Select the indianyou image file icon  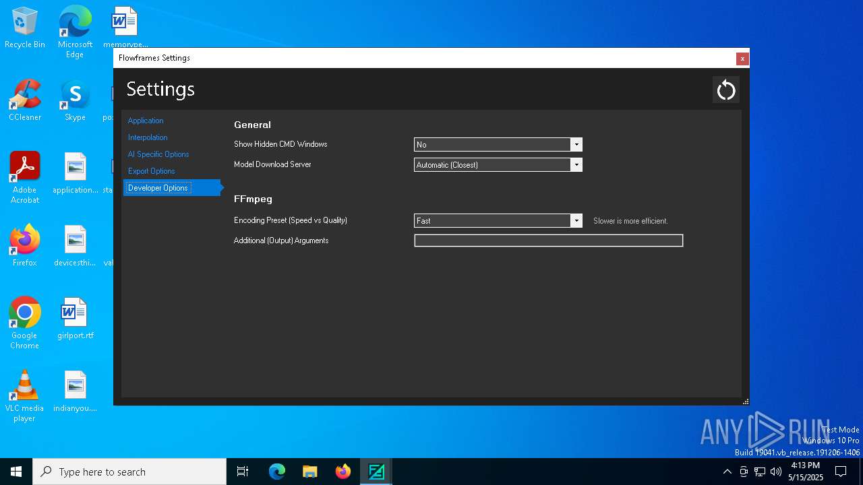pos(76,391)
